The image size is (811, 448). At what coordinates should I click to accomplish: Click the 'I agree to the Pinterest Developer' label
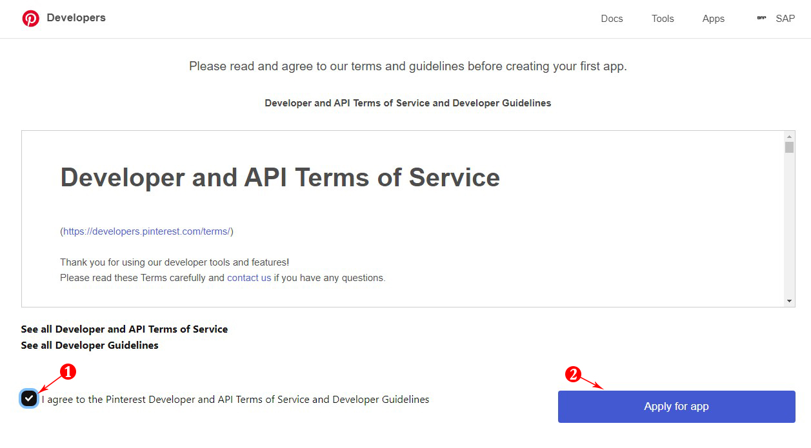coord(235,400)
